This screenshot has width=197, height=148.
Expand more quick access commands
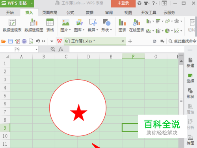(44, 41)
